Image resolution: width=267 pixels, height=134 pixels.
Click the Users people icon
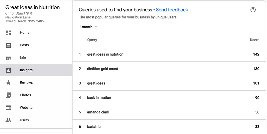[x=8, y=120]
